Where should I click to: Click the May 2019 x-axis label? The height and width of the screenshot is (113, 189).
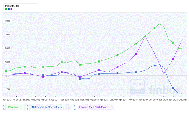(x=143, y=100)
